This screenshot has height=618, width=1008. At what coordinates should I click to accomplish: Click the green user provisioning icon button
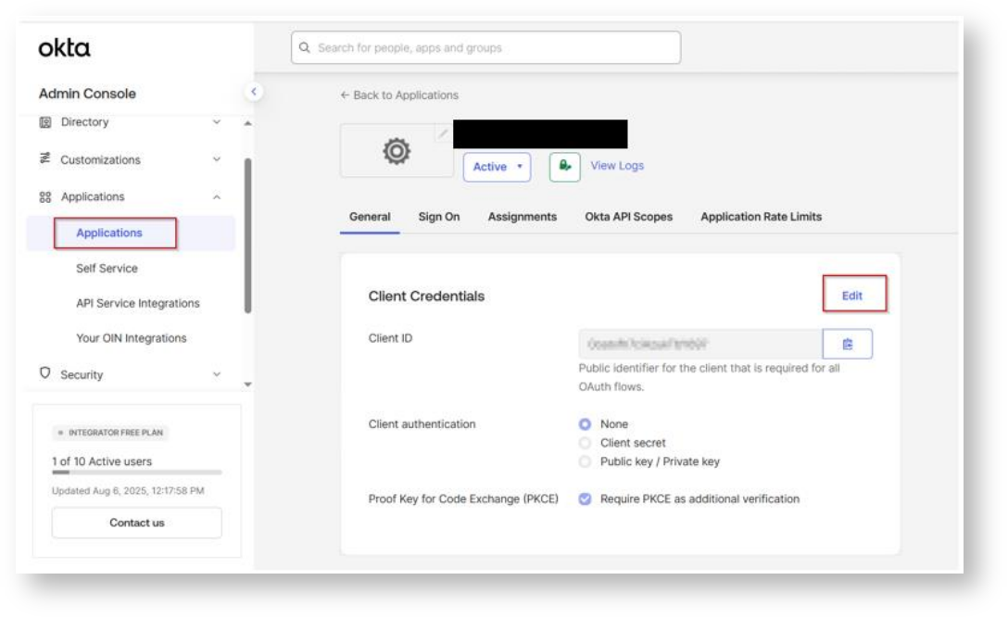[564, 167]
